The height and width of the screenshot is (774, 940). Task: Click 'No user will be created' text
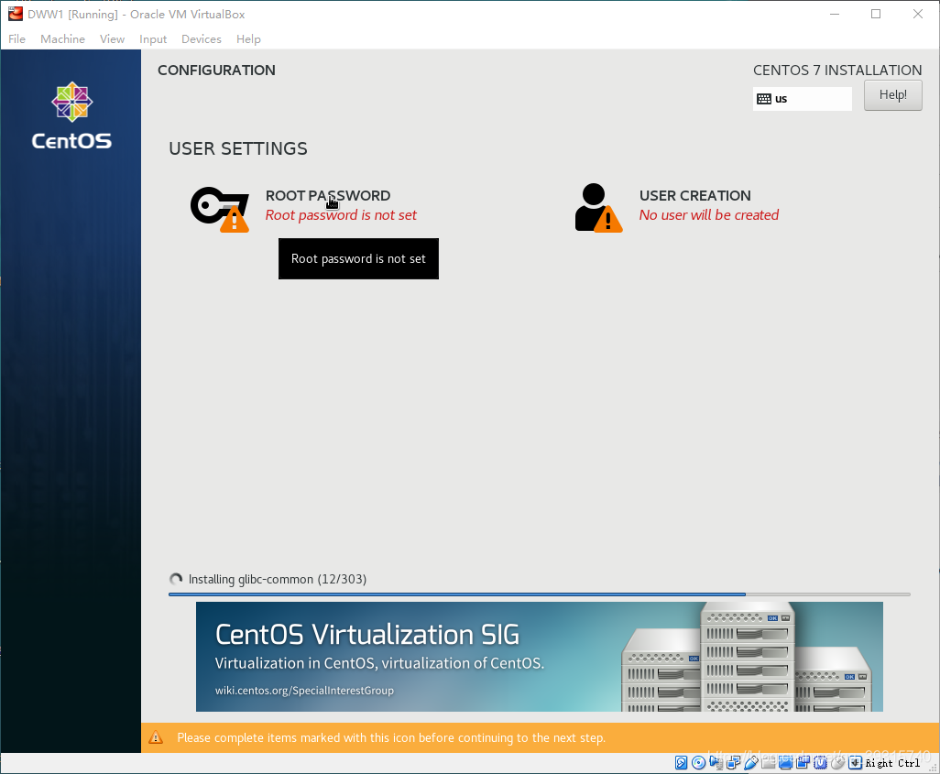pyautogui.click(x=708, y=214)
